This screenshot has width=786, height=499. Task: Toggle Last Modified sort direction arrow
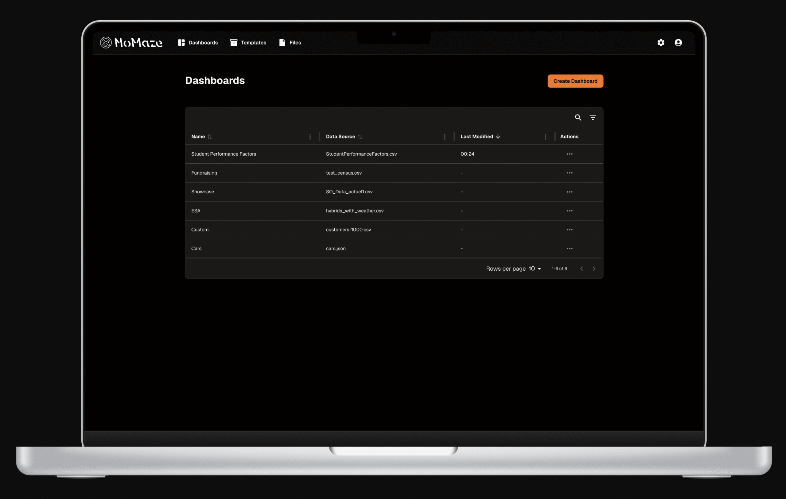click(498, 137)
